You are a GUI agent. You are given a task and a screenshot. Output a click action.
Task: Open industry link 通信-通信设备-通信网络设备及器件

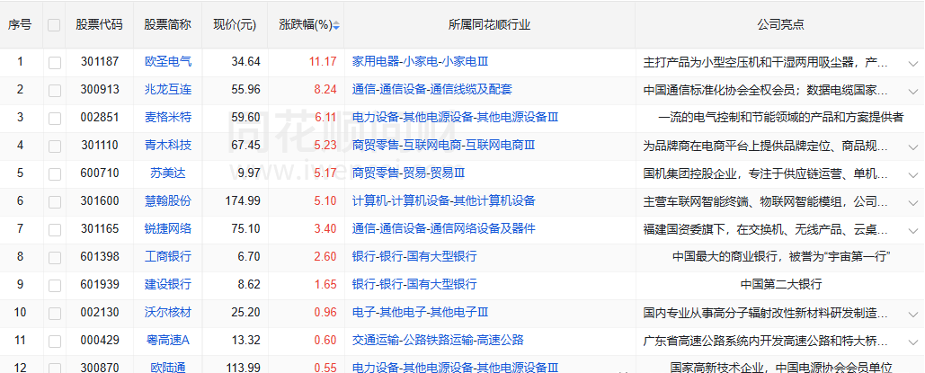[x=444, y=228]
